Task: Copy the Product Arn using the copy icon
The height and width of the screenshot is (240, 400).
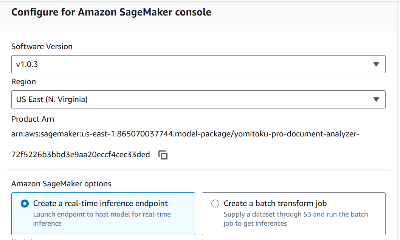Action: point(163,154)
